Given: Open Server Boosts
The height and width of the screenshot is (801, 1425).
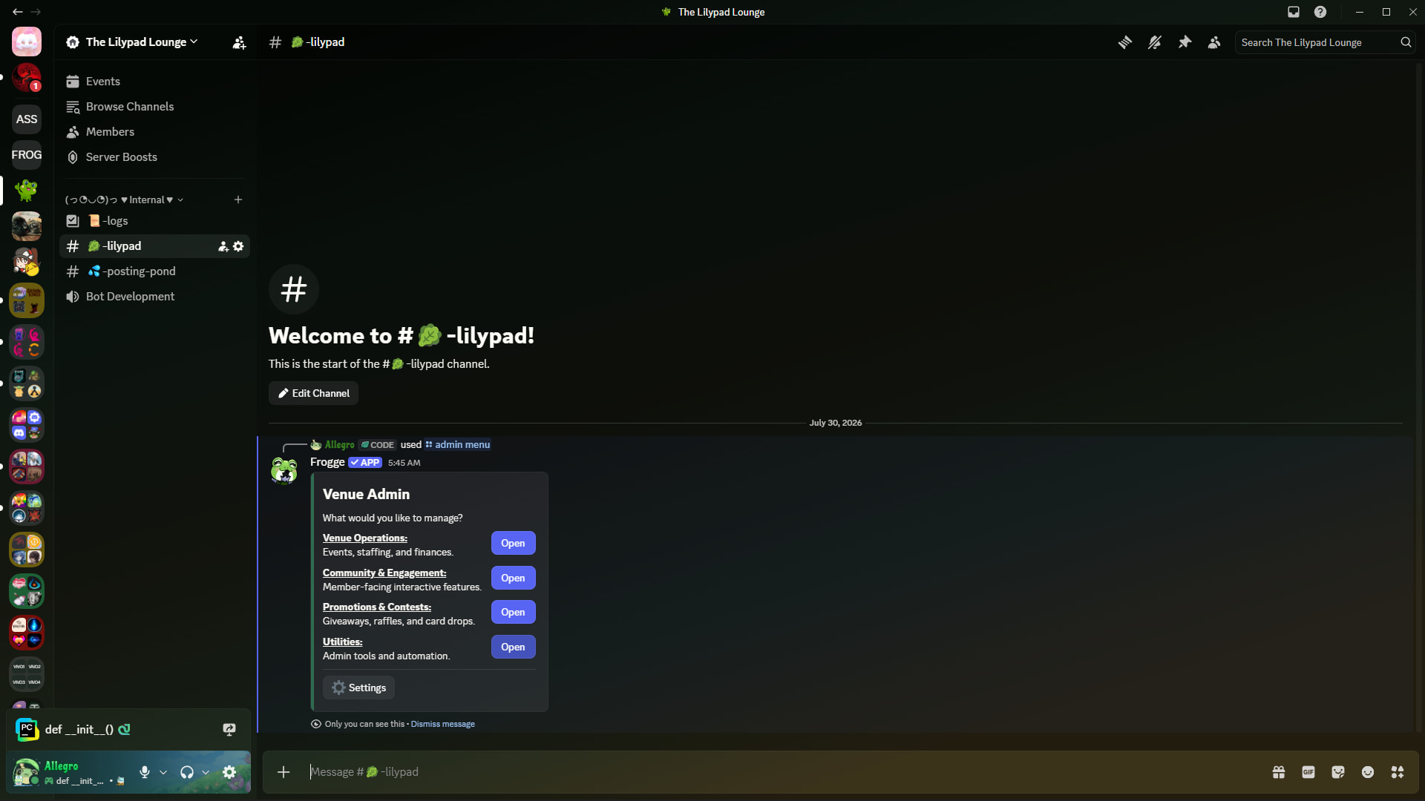Looking at the screenshot, I should click(154, 157).
